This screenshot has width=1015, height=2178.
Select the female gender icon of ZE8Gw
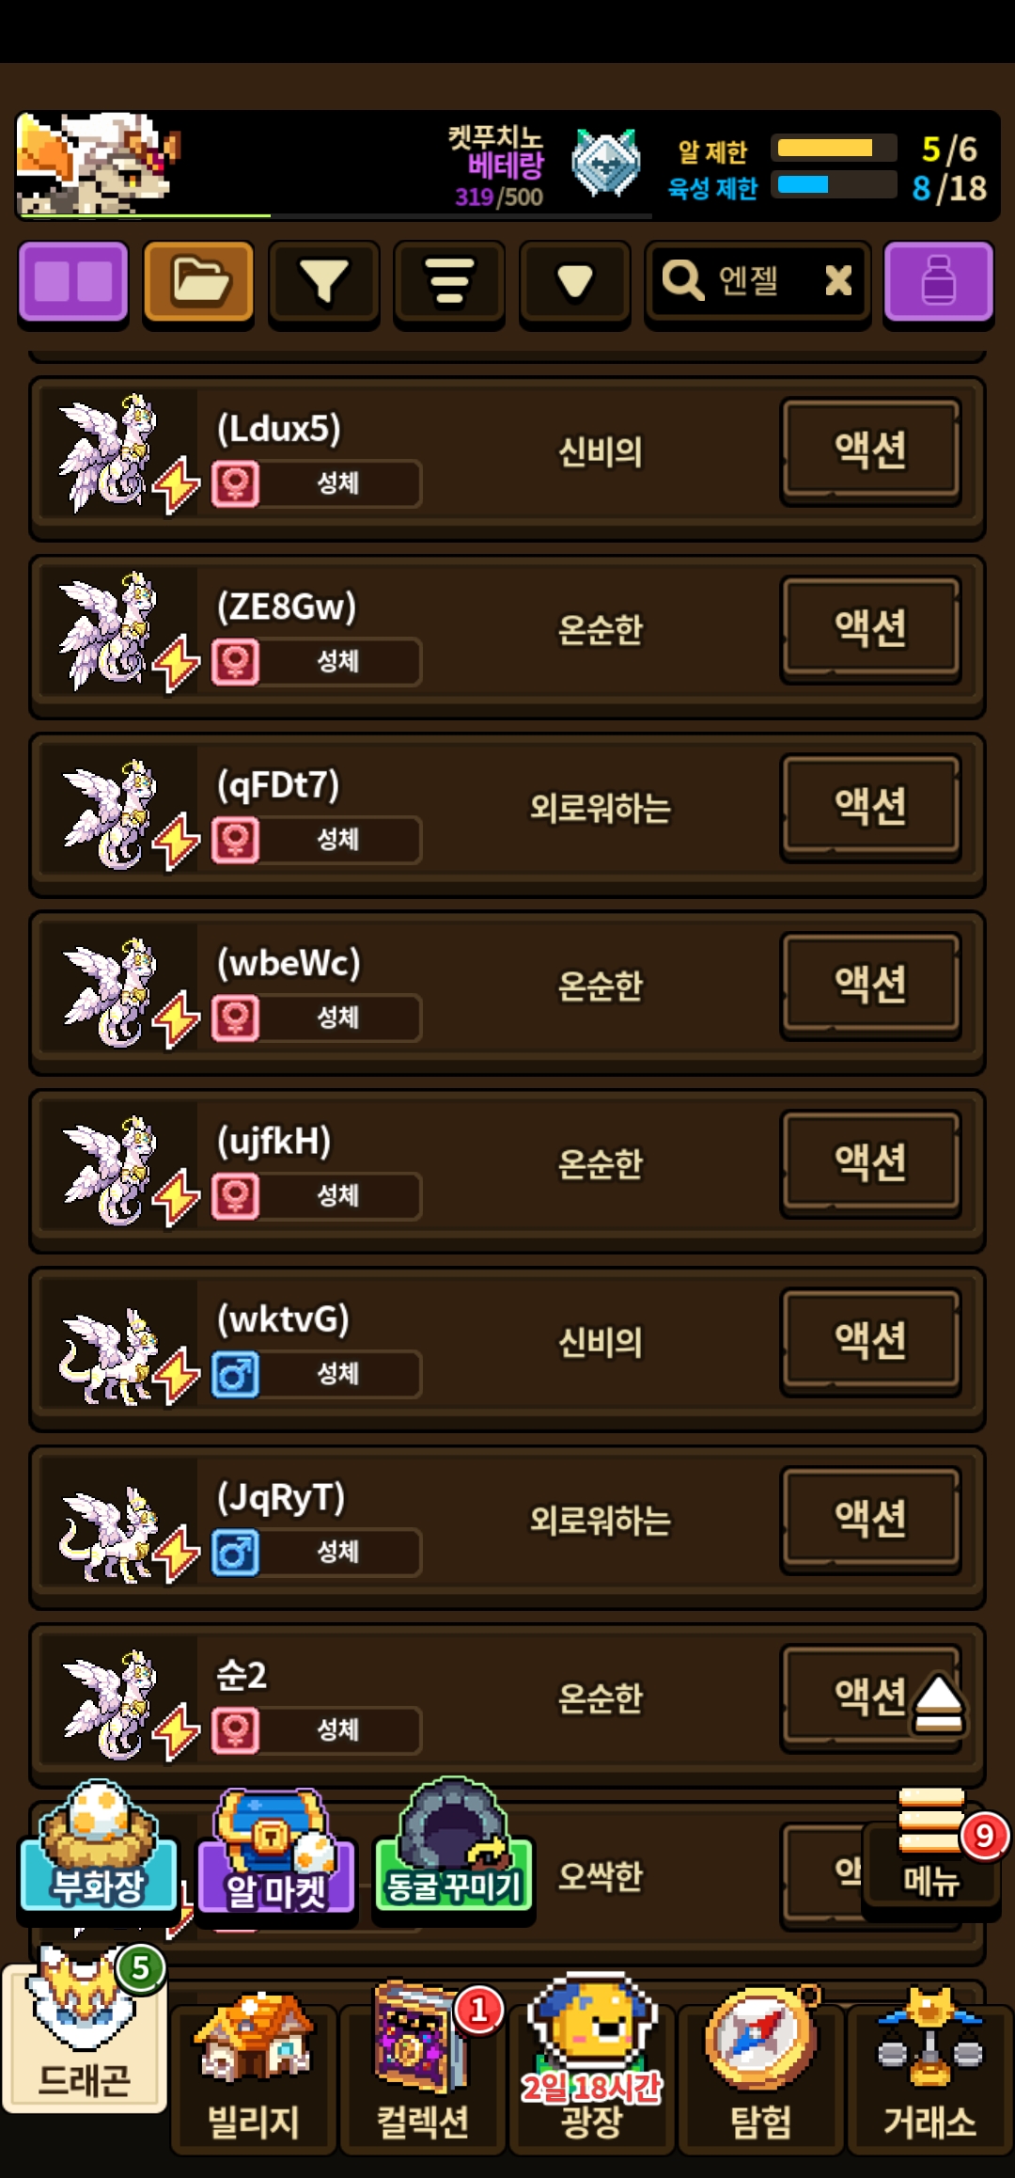click(x=235, y=661)
